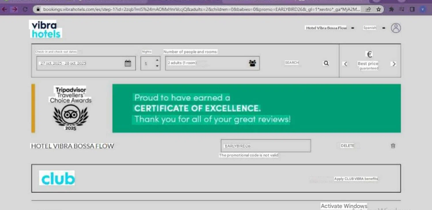432x210 pixels.
Task: Click the share page icon in address bar
Action: coord(368,9)
